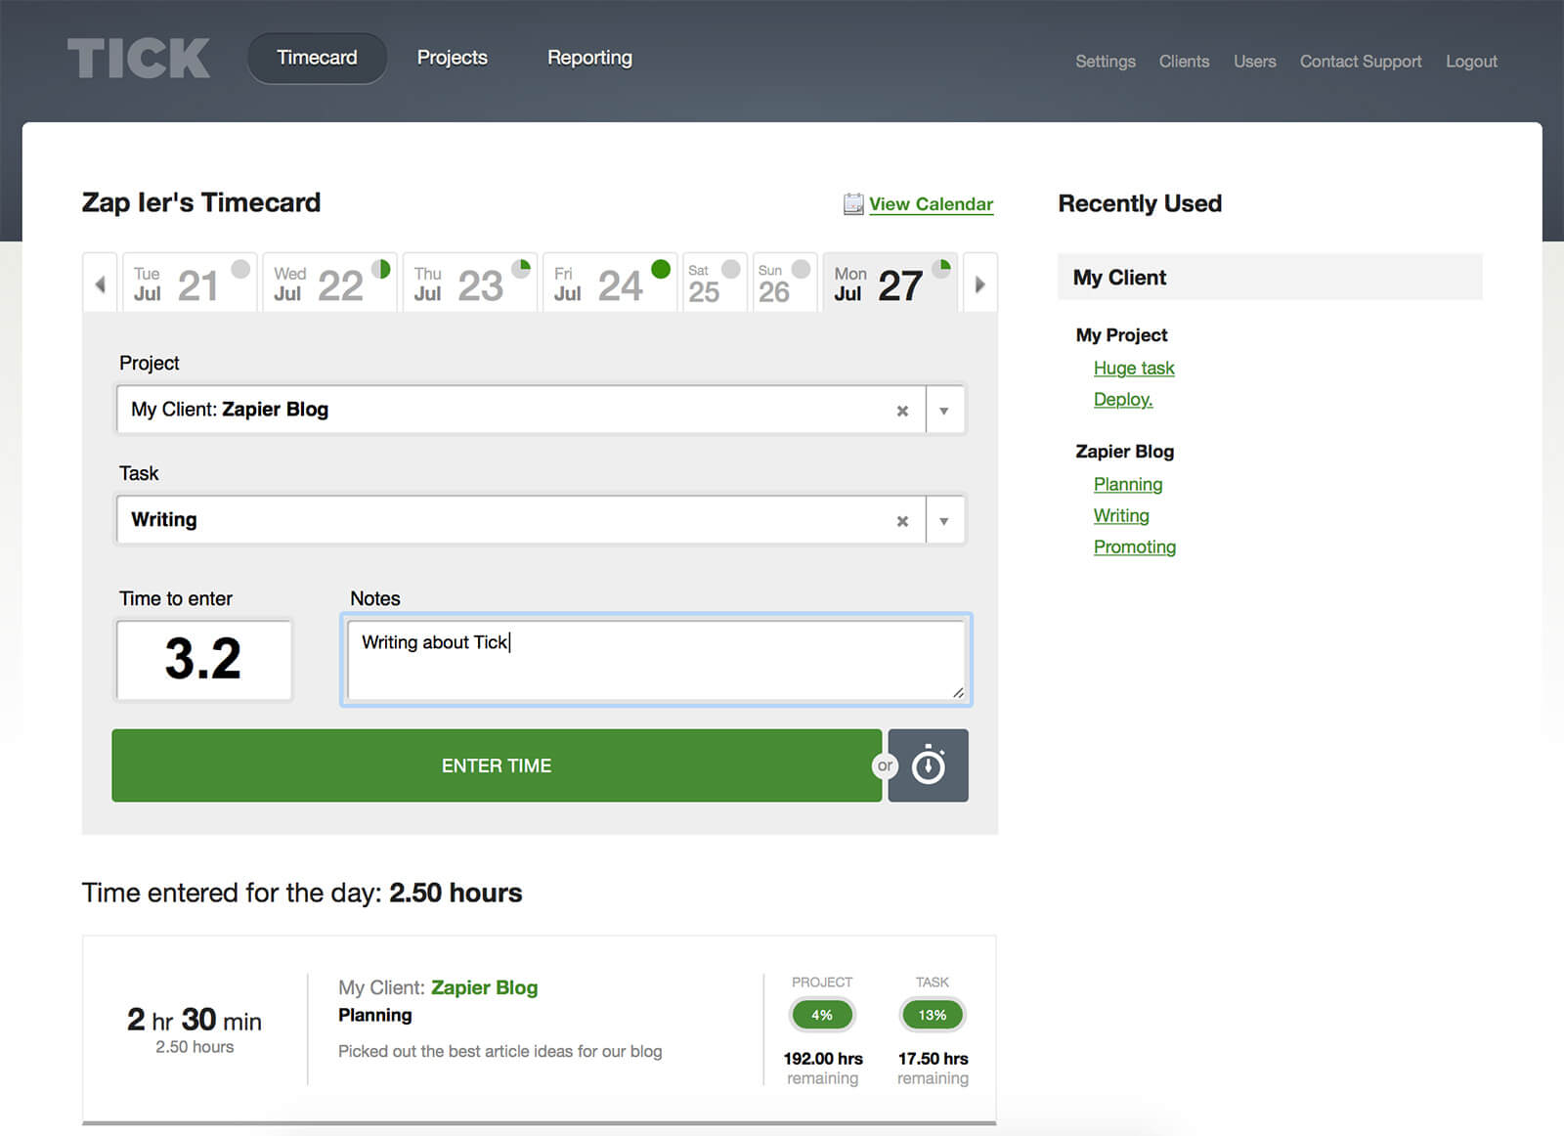Screen dimensions: 1564x1136
Task: Click Deploy. recent link
Action: pos(1123,400)
